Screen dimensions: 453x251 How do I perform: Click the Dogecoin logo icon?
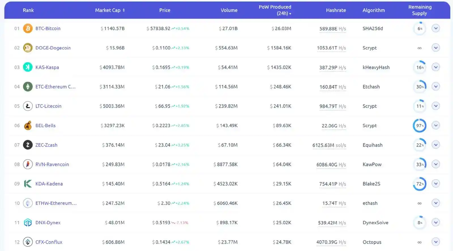point(28,48)
